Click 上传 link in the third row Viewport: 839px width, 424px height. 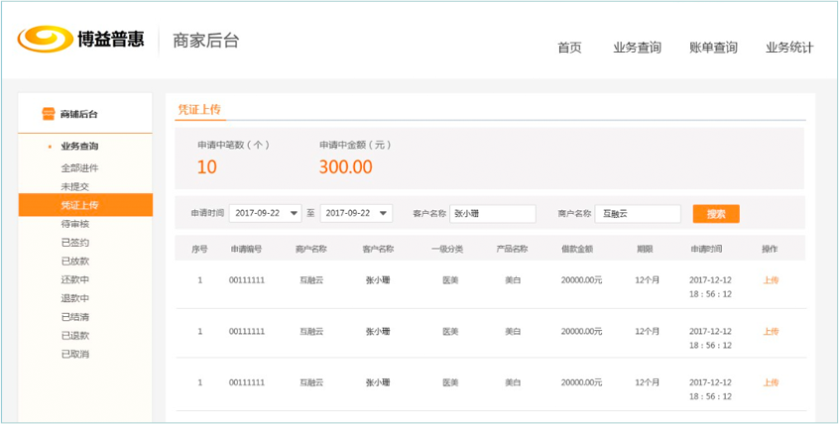tap(771, 382)
